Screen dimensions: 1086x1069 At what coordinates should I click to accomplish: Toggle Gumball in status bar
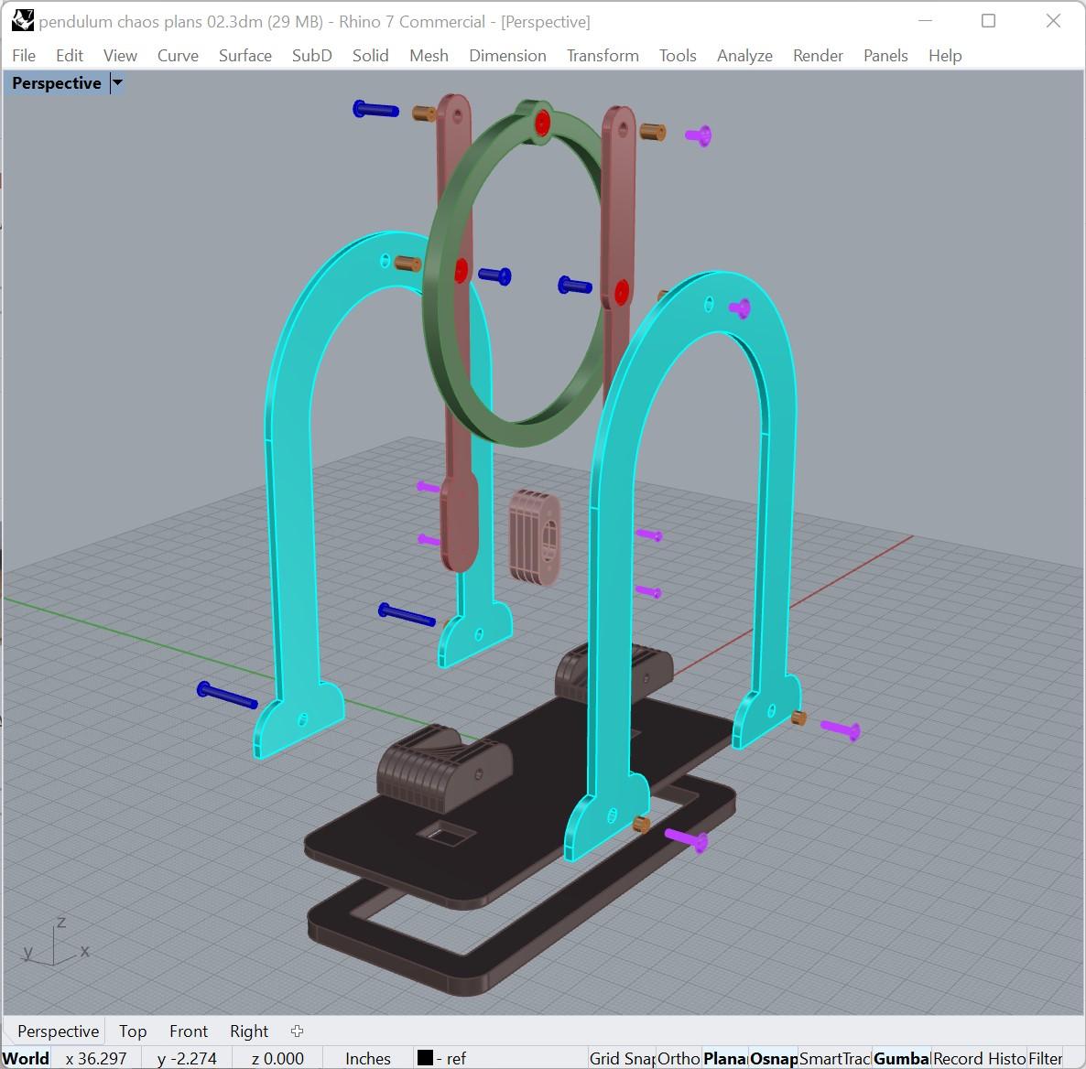(x=900, y=1058)
